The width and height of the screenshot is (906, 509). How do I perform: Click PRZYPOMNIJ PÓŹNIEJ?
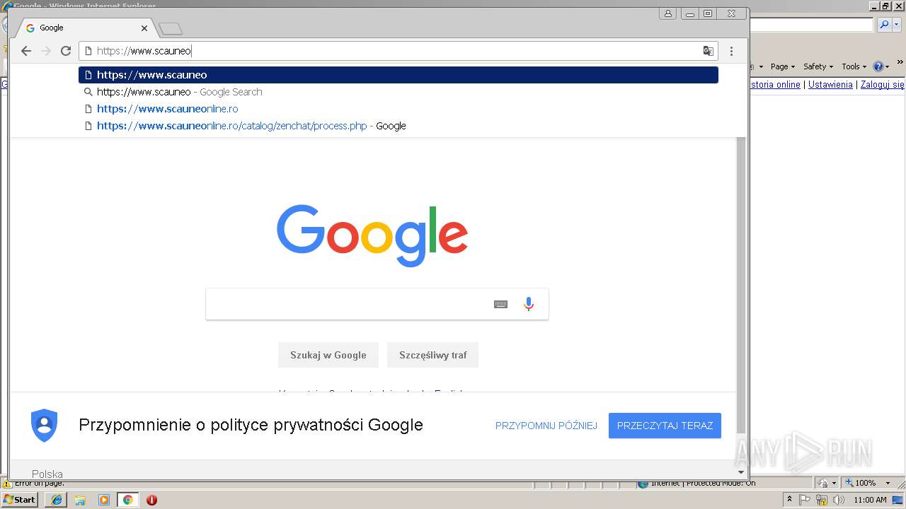(546, 426)
